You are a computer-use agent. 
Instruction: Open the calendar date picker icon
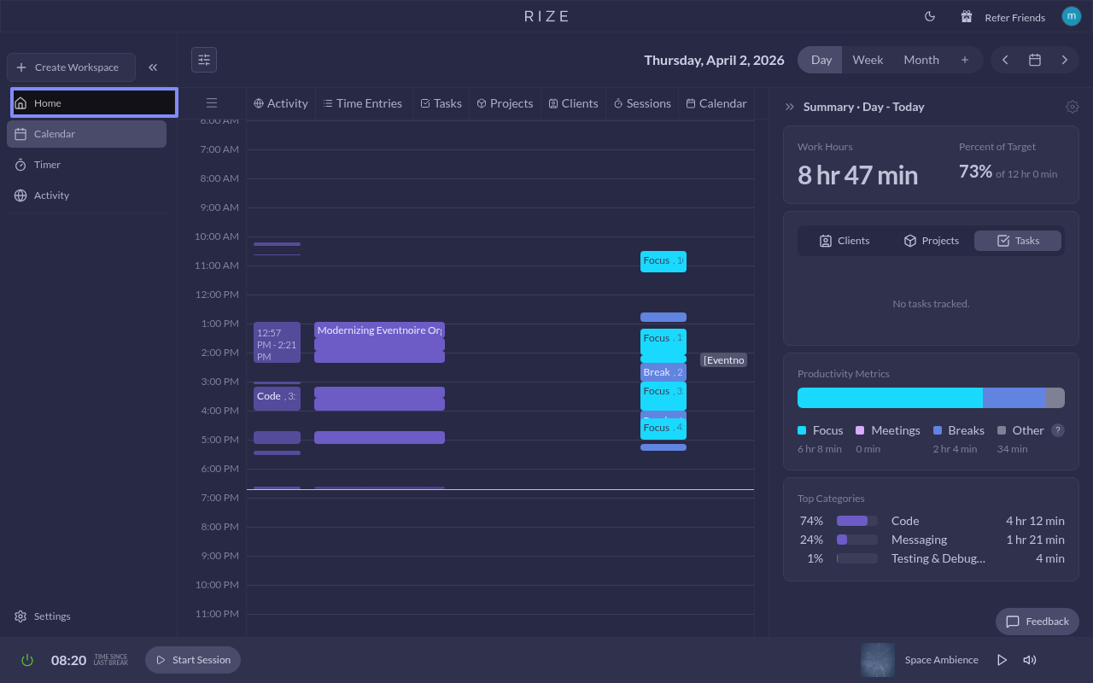point(1034,60)
